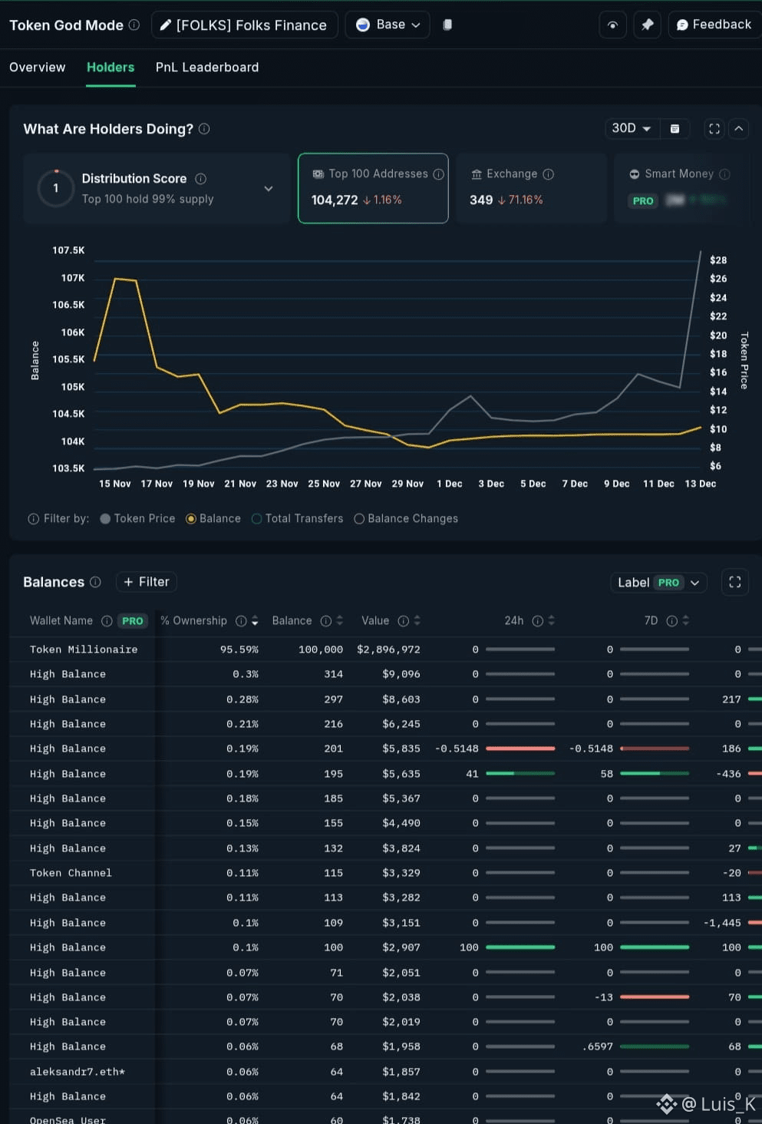Click the $3,329 value cell
Viewport: 762px width, 1124px height.
coord(401,873)
